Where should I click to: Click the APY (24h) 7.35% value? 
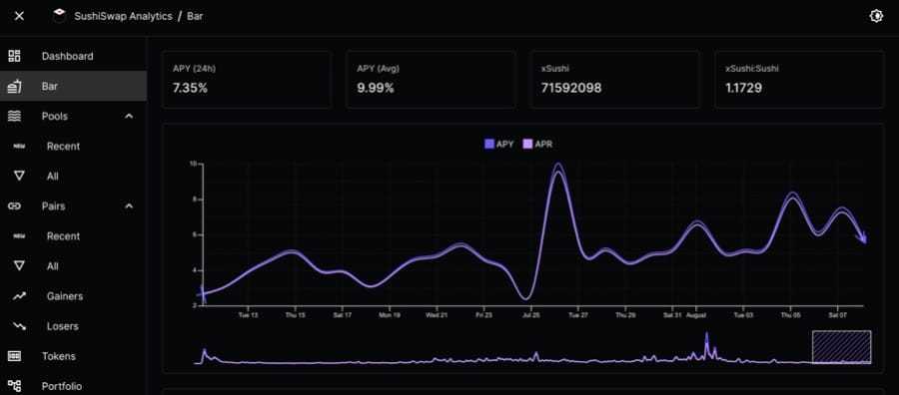[190, 88]
